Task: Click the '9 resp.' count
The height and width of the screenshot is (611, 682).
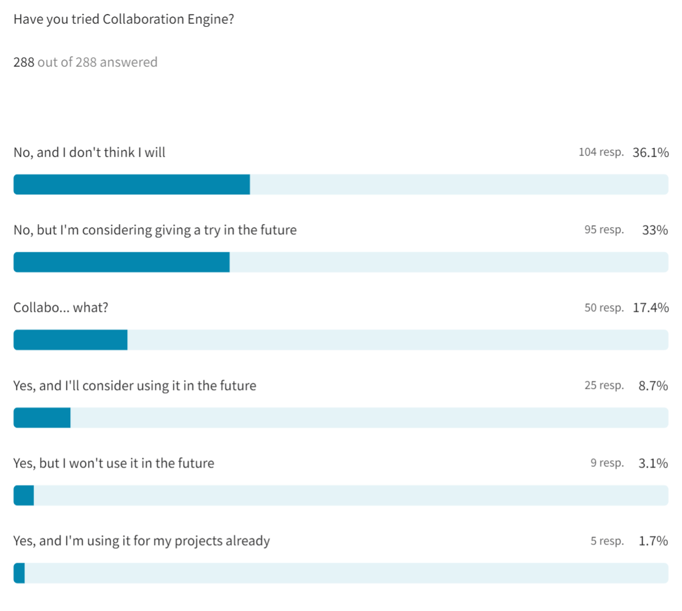Action: click(607, 463)
